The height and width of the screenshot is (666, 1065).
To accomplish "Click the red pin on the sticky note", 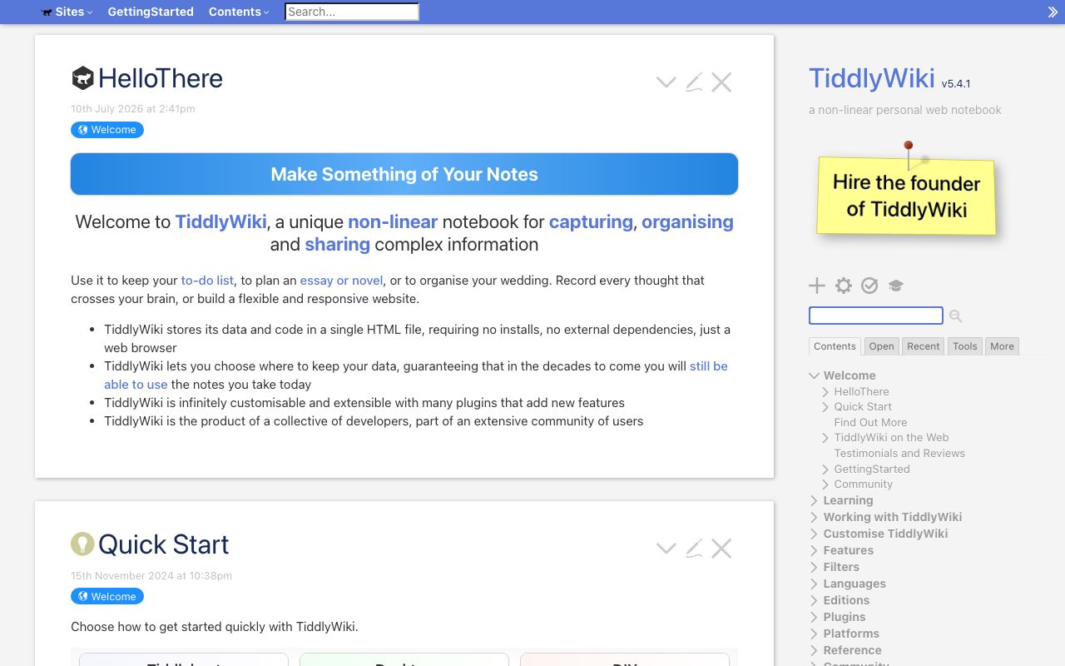I will (x=909, y=146).
